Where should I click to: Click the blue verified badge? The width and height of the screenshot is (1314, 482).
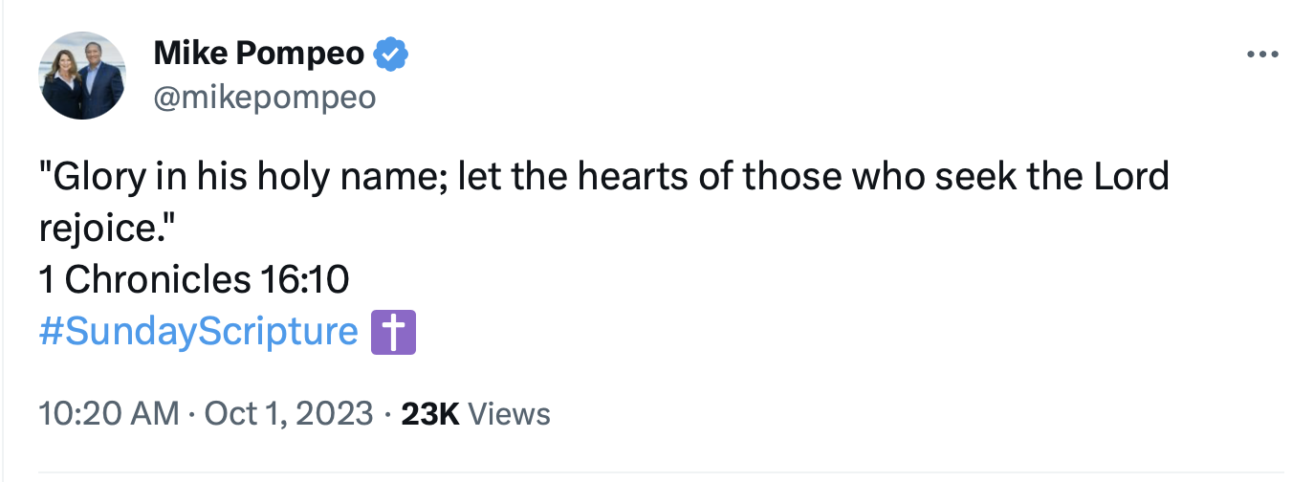[x=390, y=54]
